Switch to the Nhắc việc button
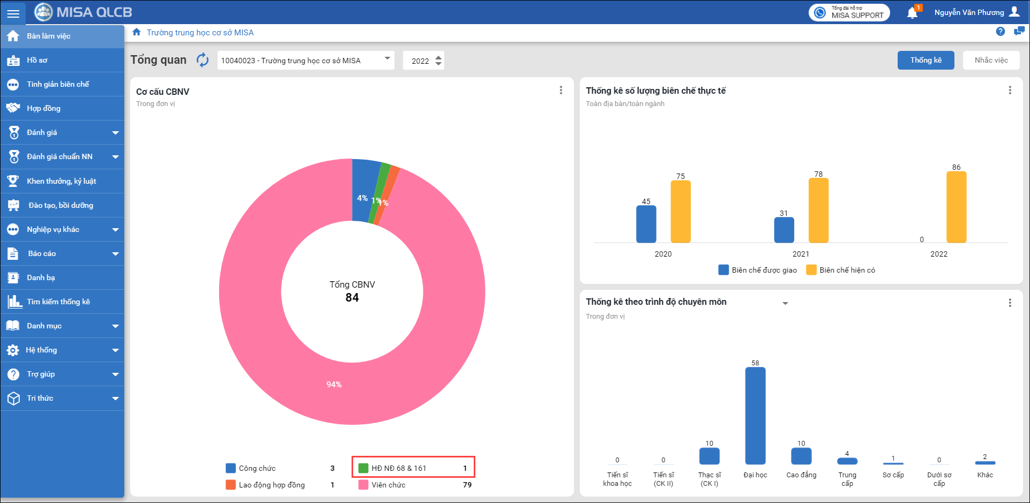This screenshot has width=1030, height=503. point(991,60)
